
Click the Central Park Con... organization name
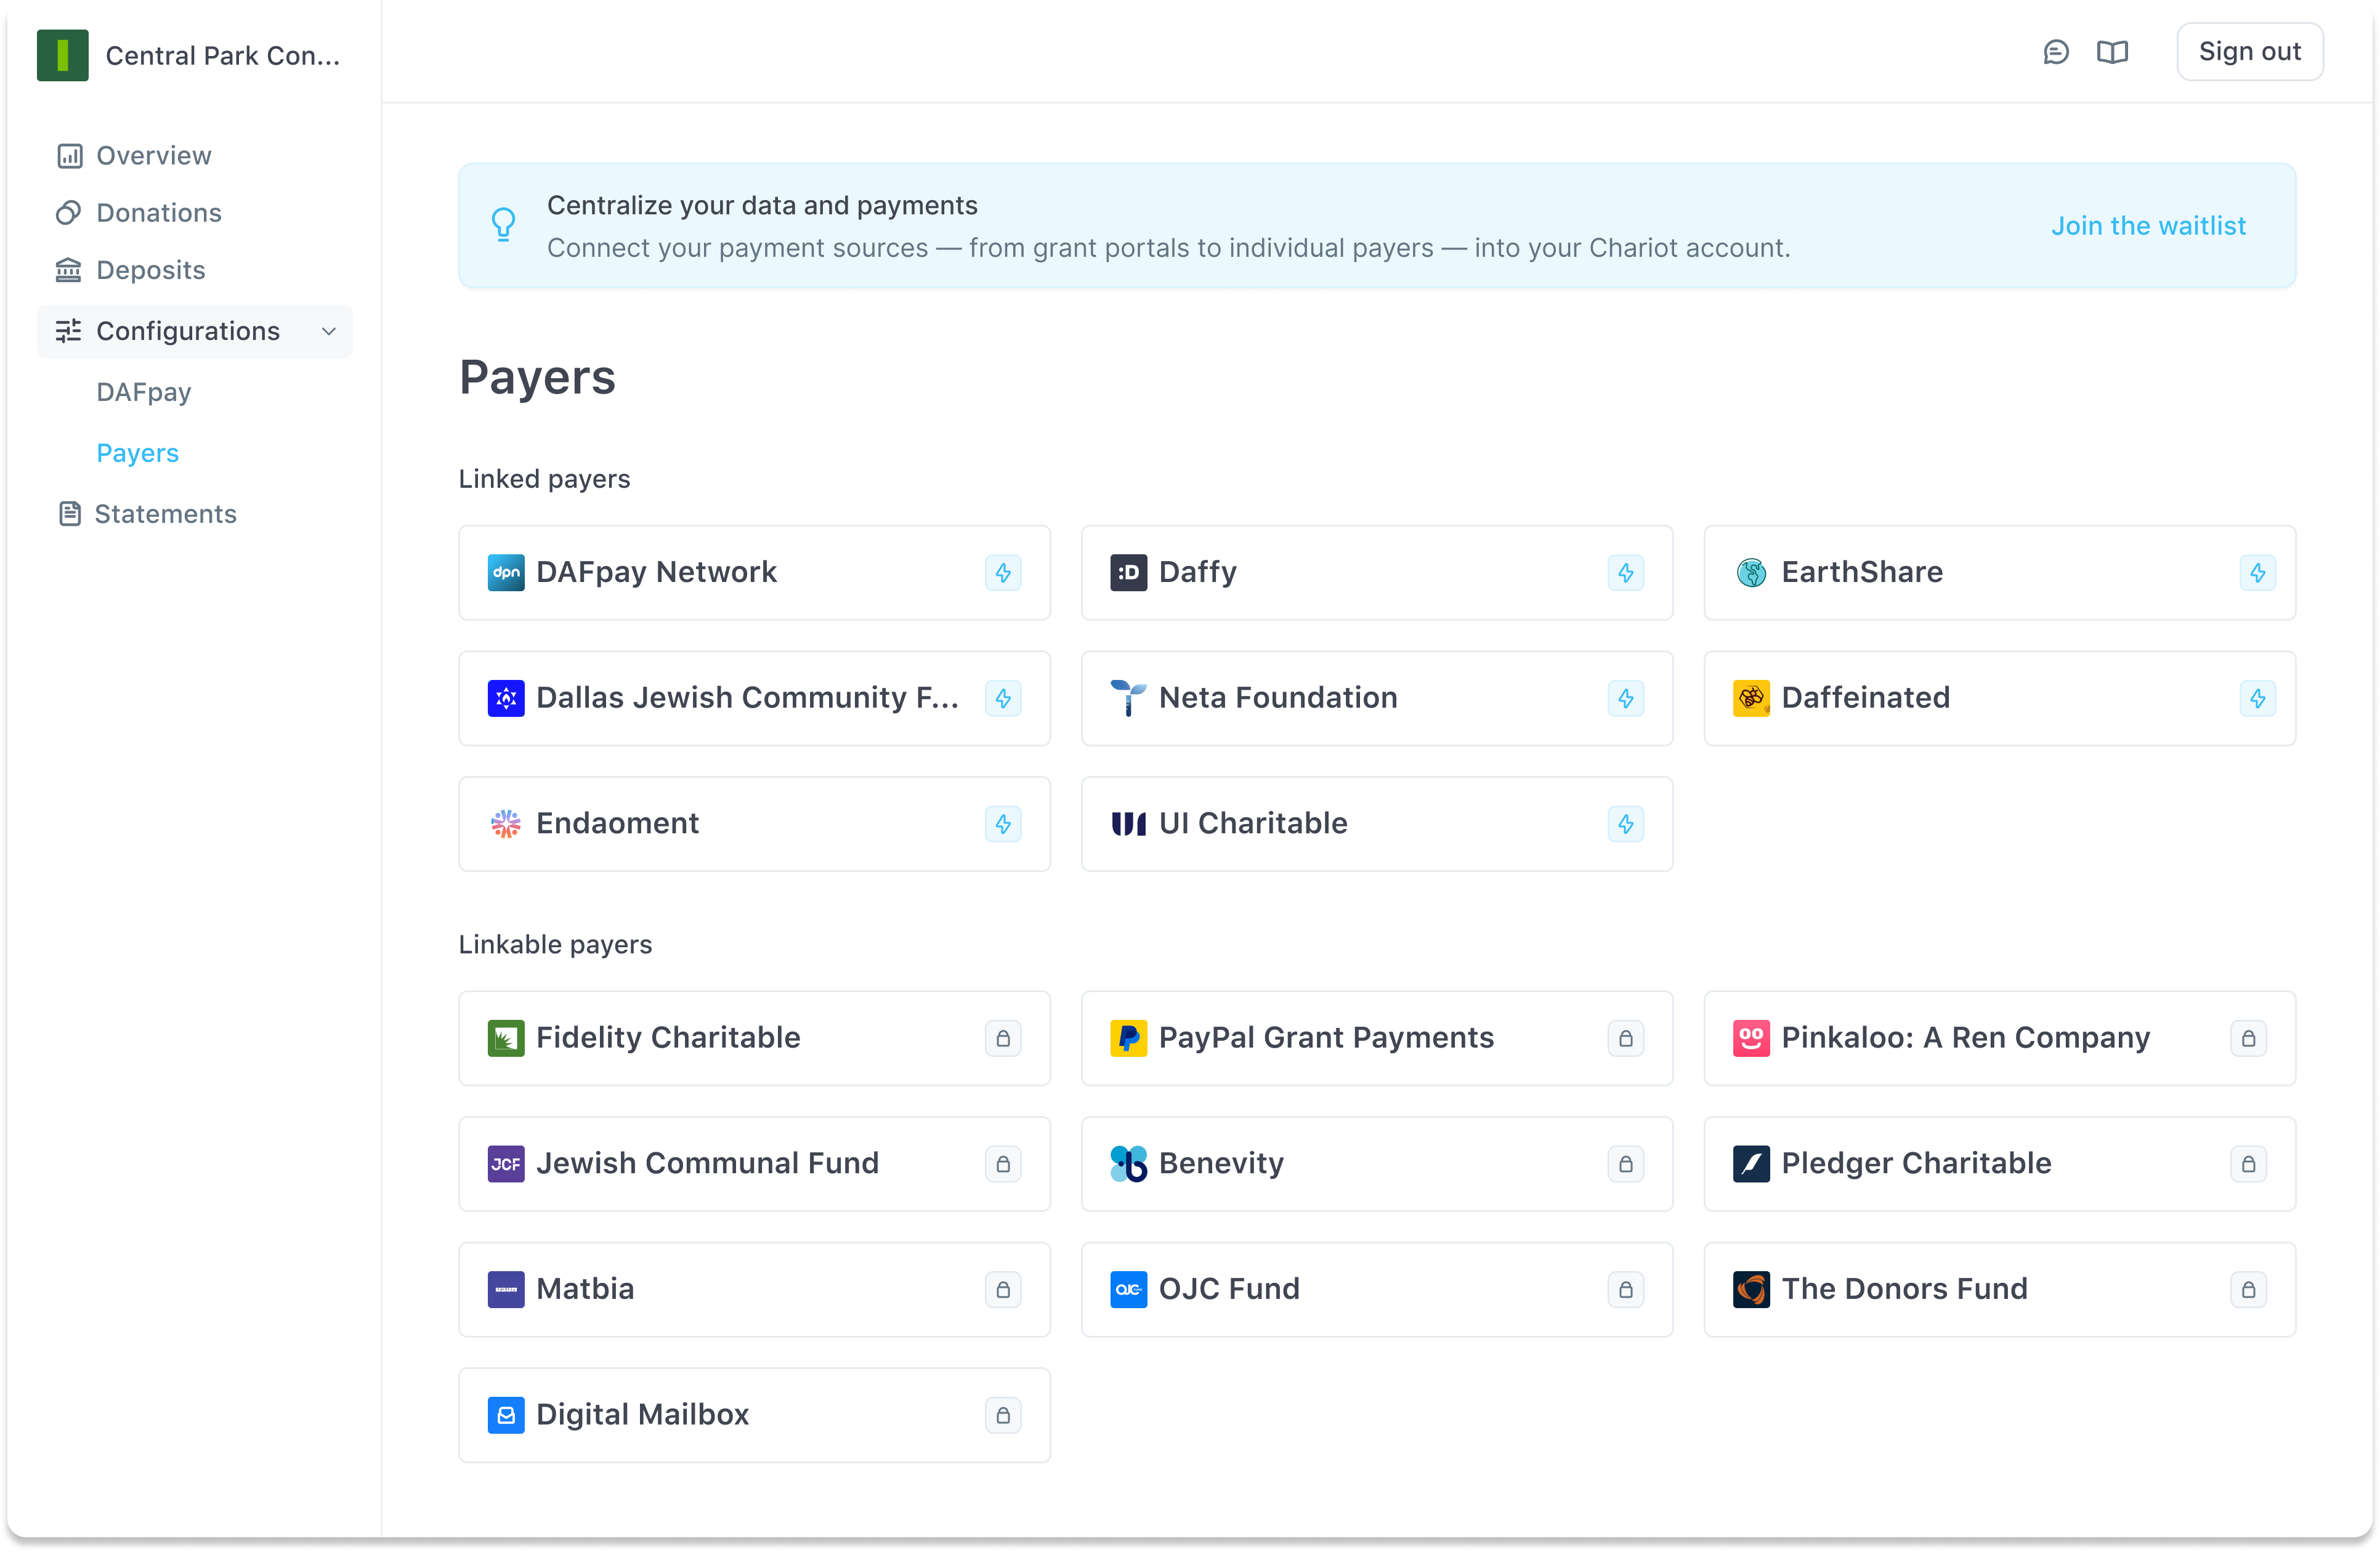coord(222,56)
